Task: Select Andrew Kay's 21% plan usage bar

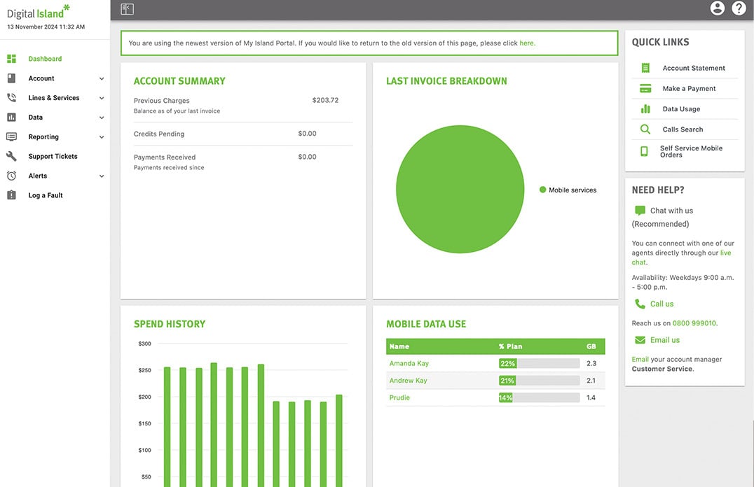Action: pos(539,381)
